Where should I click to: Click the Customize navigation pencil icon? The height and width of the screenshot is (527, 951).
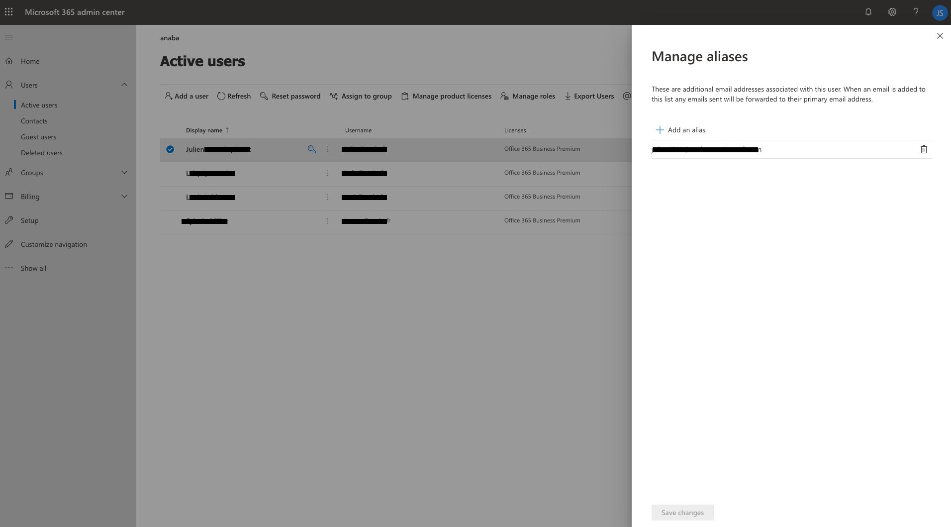point(9,244)
